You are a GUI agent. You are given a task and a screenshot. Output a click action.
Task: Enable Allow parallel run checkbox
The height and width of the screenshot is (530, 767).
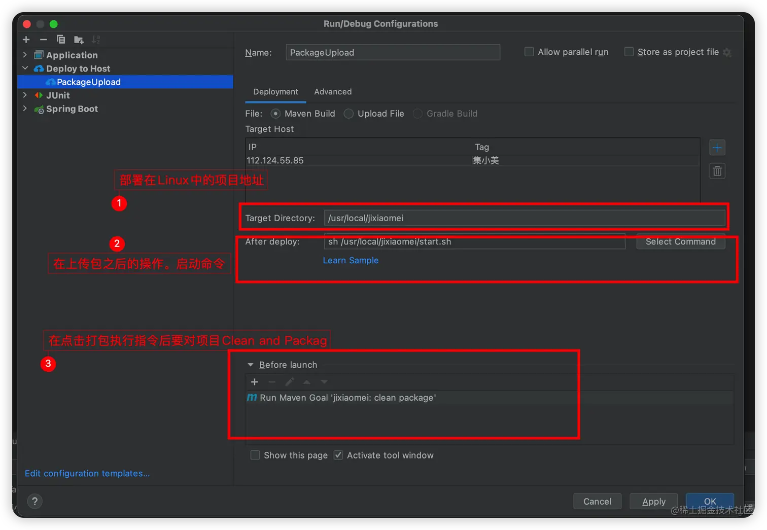529,52
